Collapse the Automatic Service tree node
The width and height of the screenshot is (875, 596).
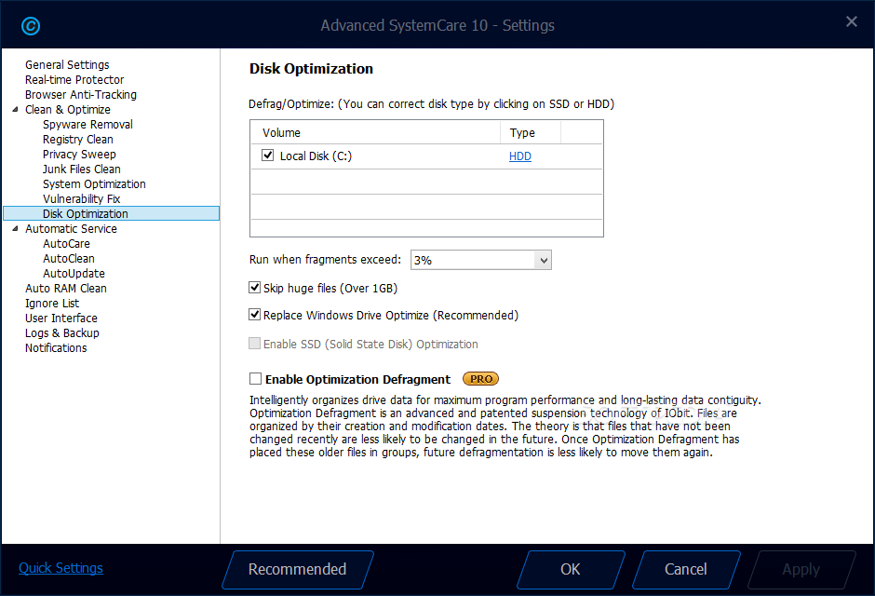tap(15, 229)
